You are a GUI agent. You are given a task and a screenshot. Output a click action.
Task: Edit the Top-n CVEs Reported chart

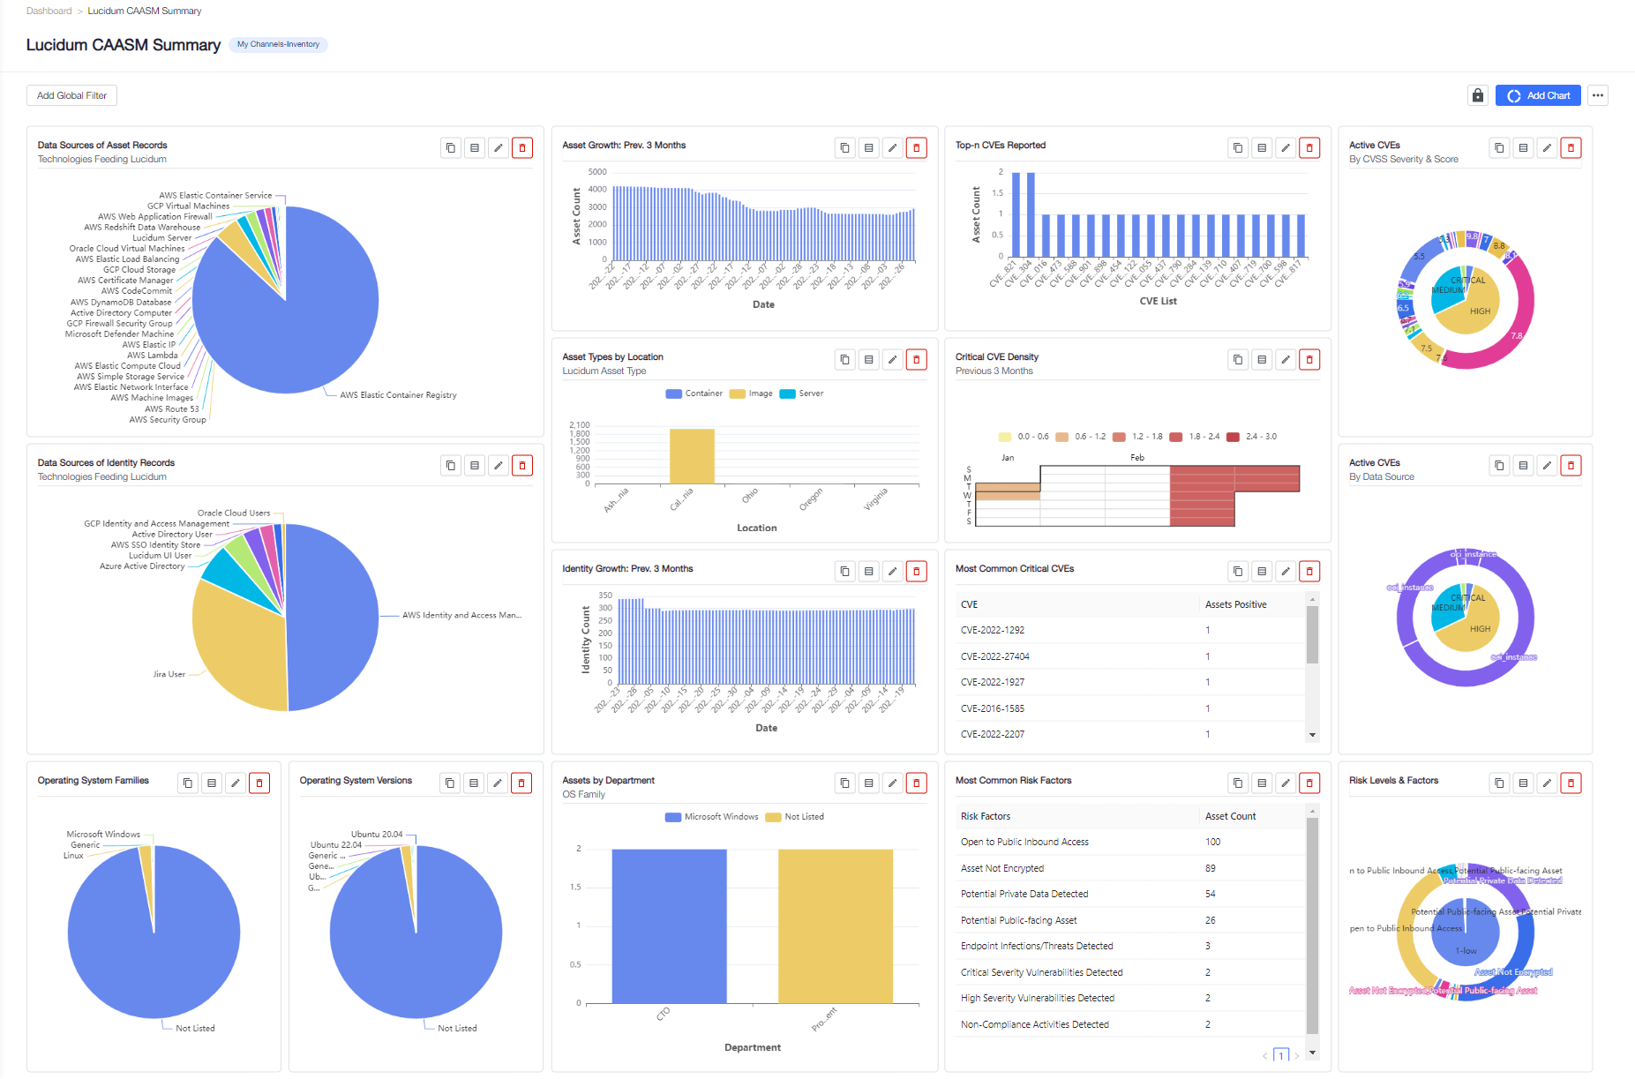click(x=1286, y=148)
